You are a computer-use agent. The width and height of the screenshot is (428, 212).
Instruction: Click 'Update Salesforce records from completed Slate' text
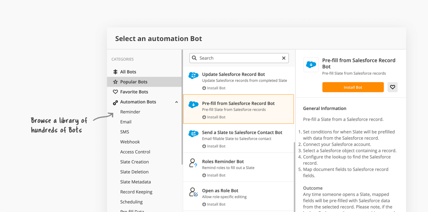(x=245, y=80)
